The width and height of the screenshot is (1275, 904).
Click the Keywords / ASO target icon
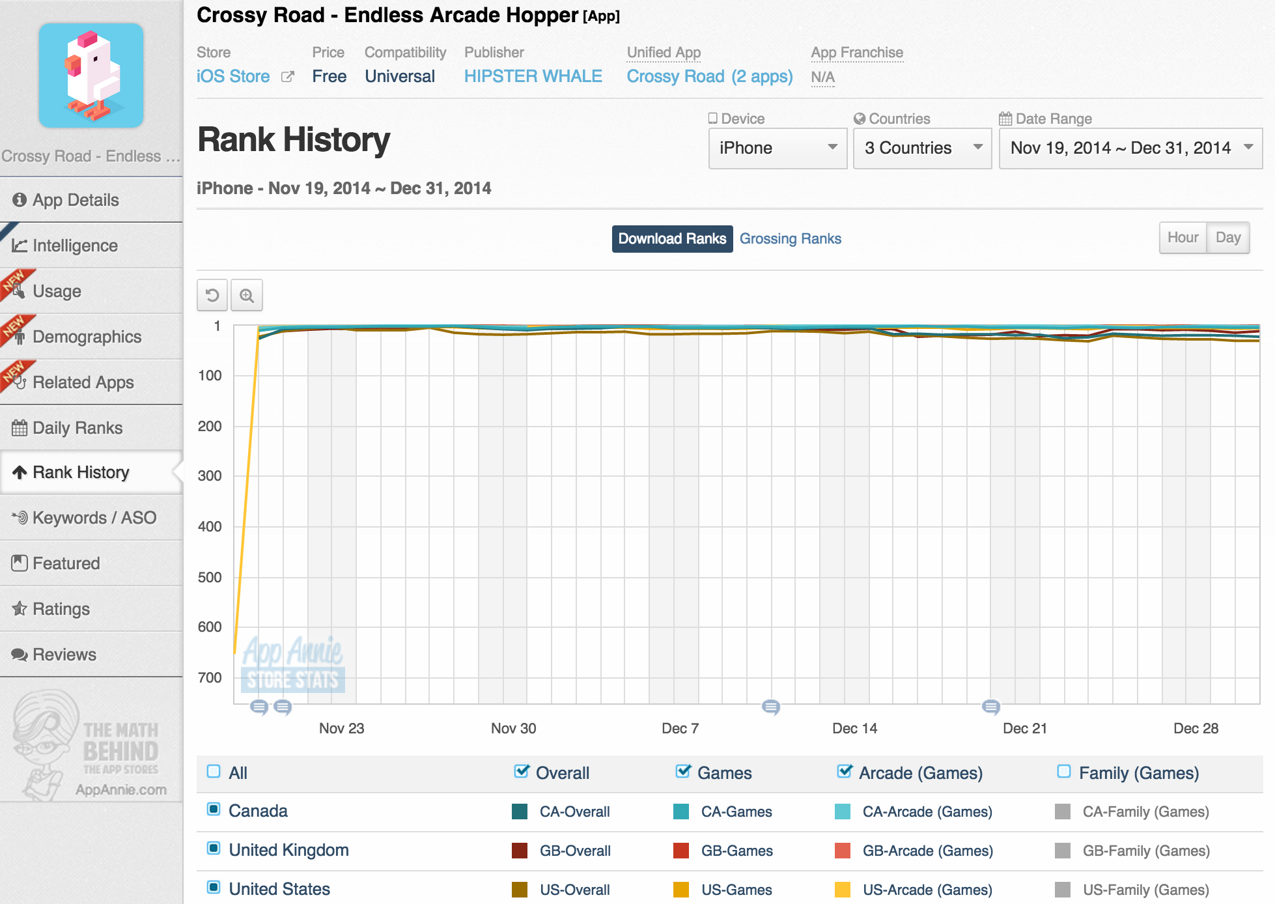(x=20, y=518)
